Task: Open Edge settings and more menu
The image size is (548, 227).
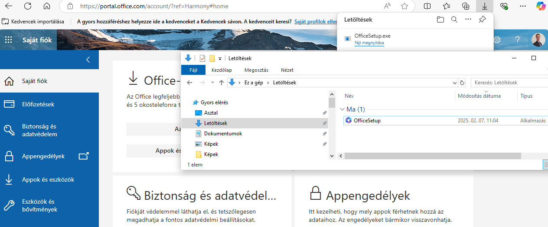Action: [523, 6]
